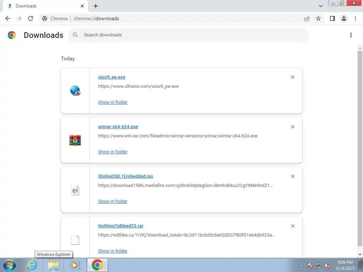Open the Chrome profile avatar
Viewport: 363px width, 272px height.
click(344, 18)
